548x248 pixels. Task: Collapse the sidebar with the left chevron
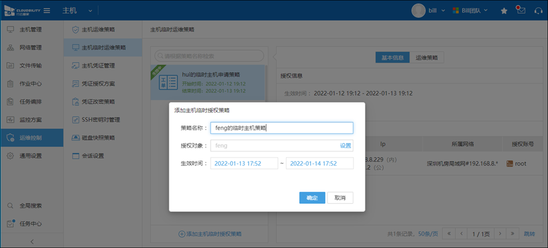(x=32, y=241)
